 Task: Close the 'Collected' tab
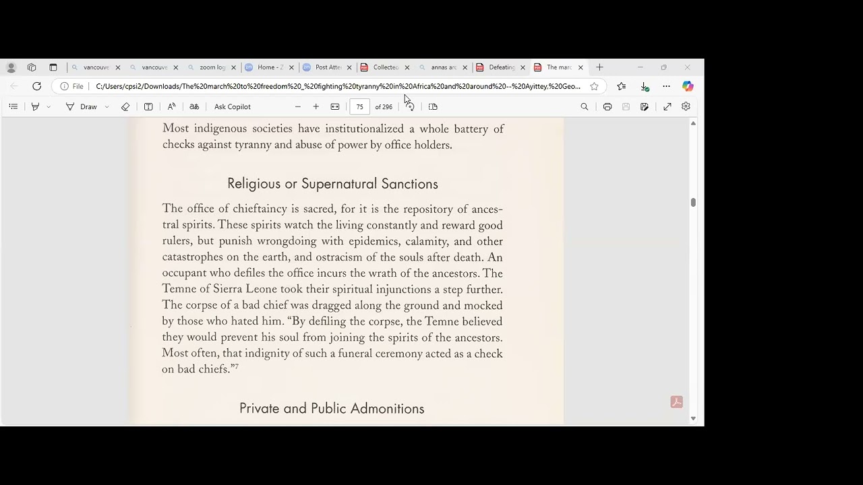click(x=407, y=67)
